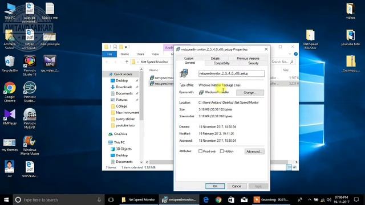Select General tab in Properties

click(x=190, y=63)
